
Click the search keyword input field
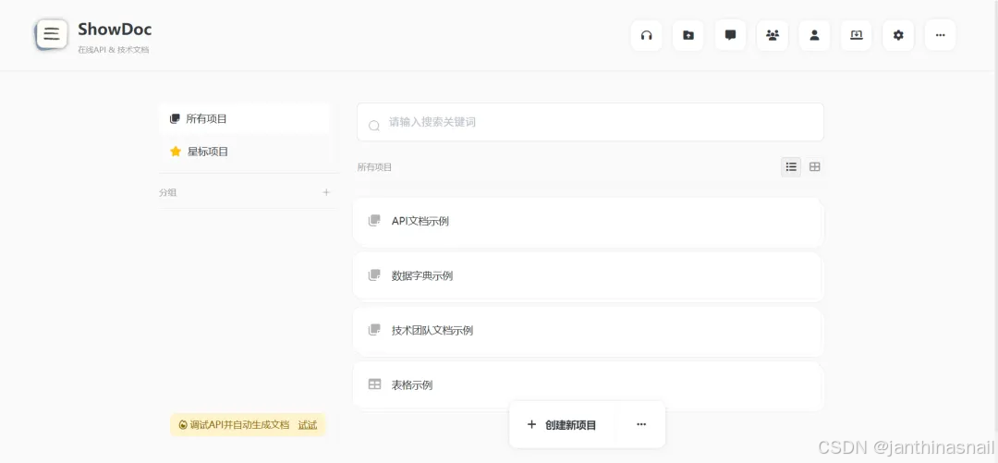coord(590,122)
